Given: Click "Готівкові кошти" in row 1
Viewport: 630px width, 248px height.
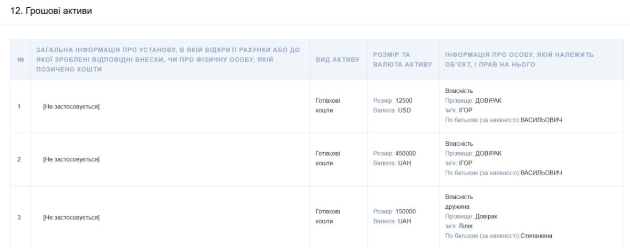Looking at the screenshot, I should pos(328,106).
